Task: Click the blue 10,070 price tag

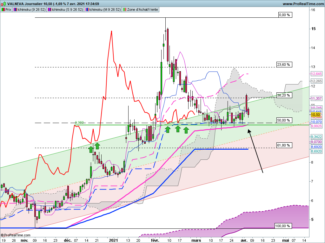Action: click(x=316, y=122)
